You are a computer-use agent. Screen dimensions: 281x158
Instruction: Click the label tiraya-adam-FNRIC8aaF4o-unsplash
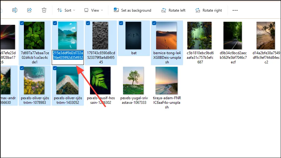[167, 103]
